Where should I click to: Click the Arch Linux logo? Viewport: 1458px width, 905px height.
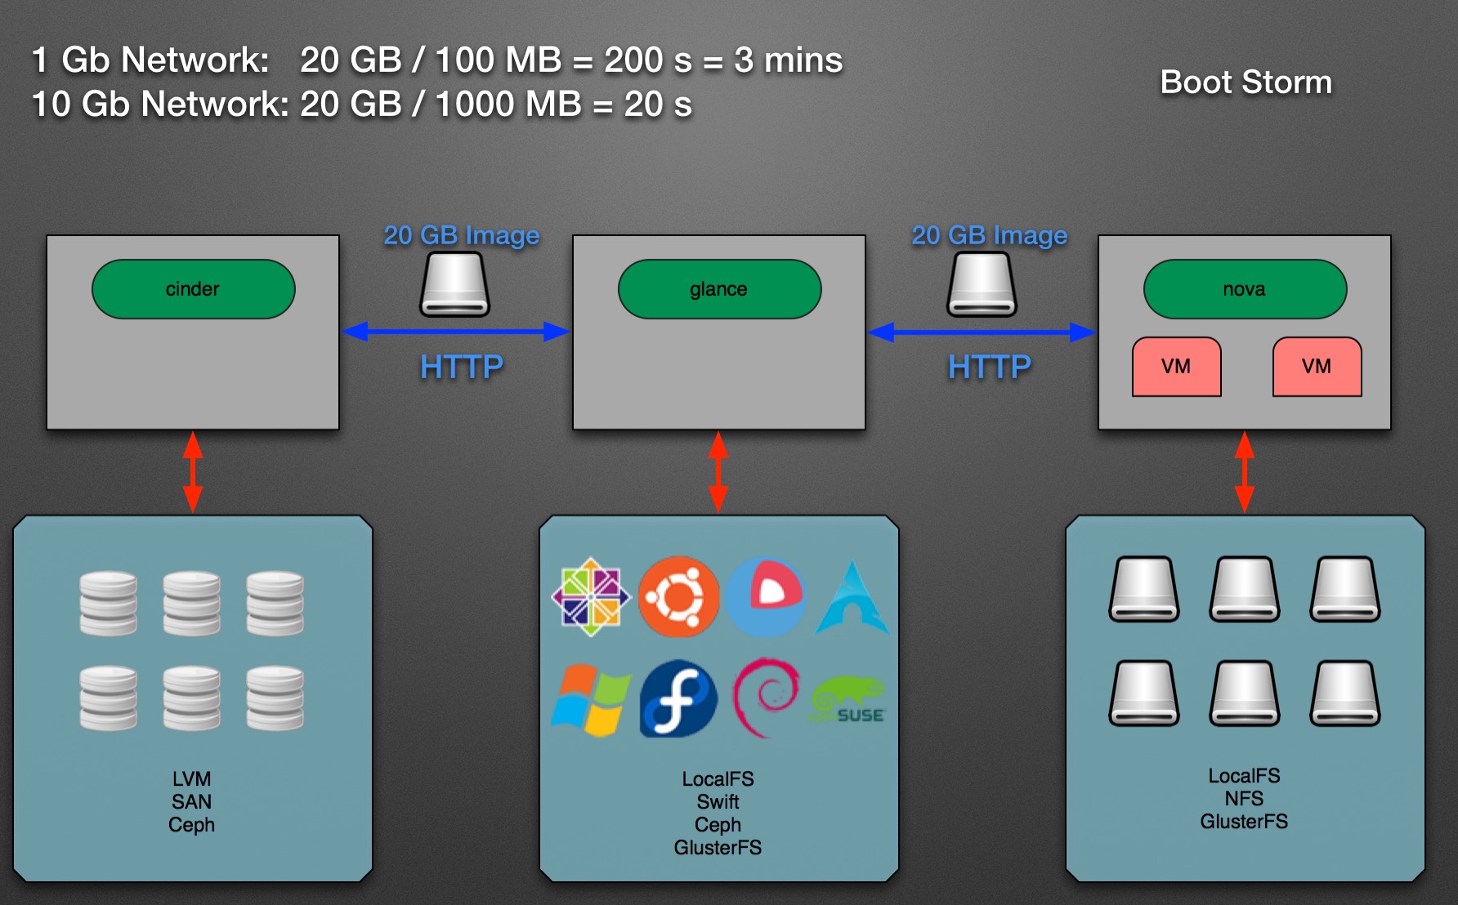pyautogui.click(x=851, y=599)
